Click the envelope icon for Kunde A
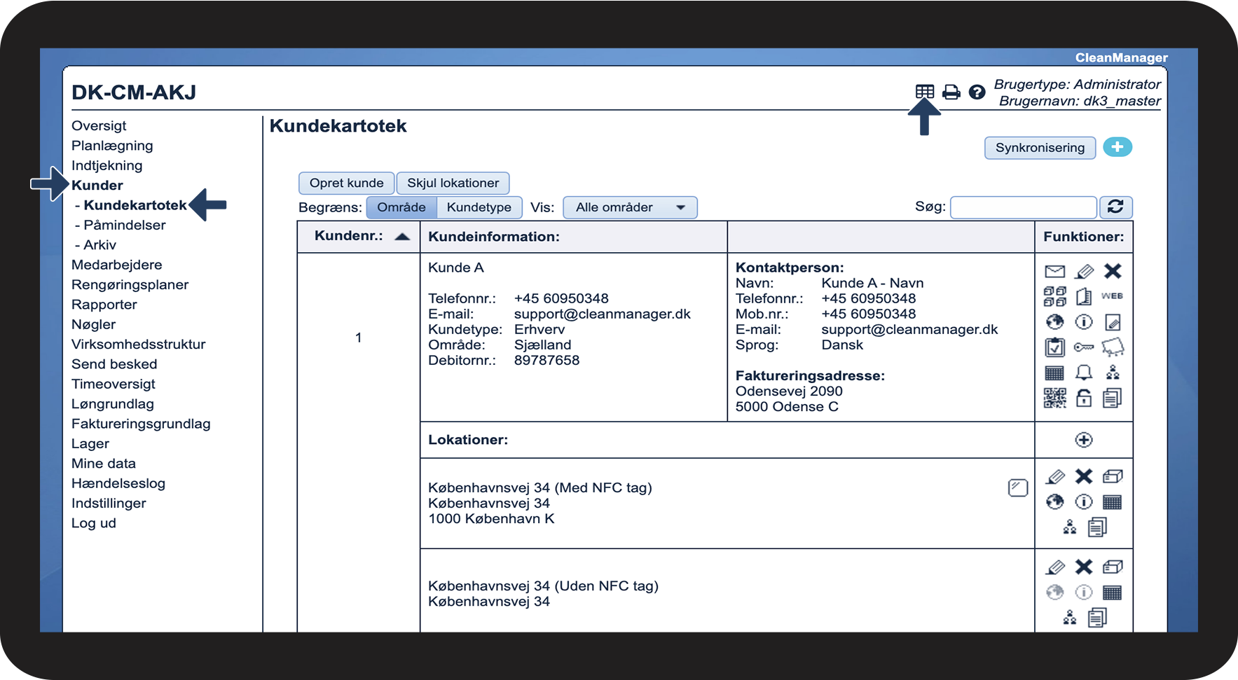1238x680 pixels. tap(1054, 272)
